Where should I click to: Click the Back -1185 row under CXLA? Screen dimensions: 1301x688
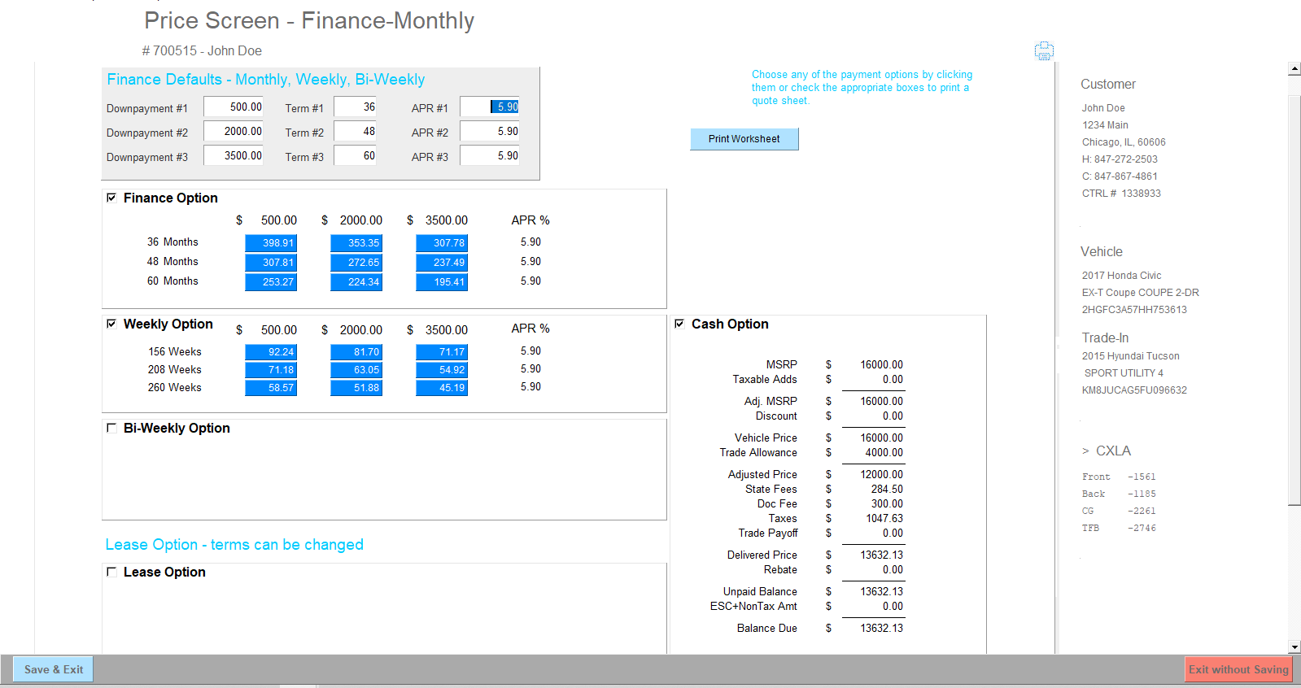1119,494
